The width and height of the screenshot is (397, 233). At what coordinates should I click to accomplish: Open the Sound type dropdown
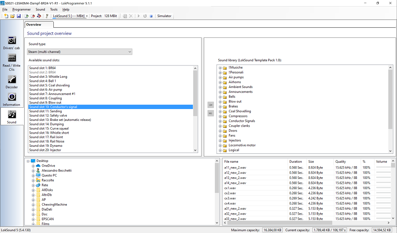point(80,52)
